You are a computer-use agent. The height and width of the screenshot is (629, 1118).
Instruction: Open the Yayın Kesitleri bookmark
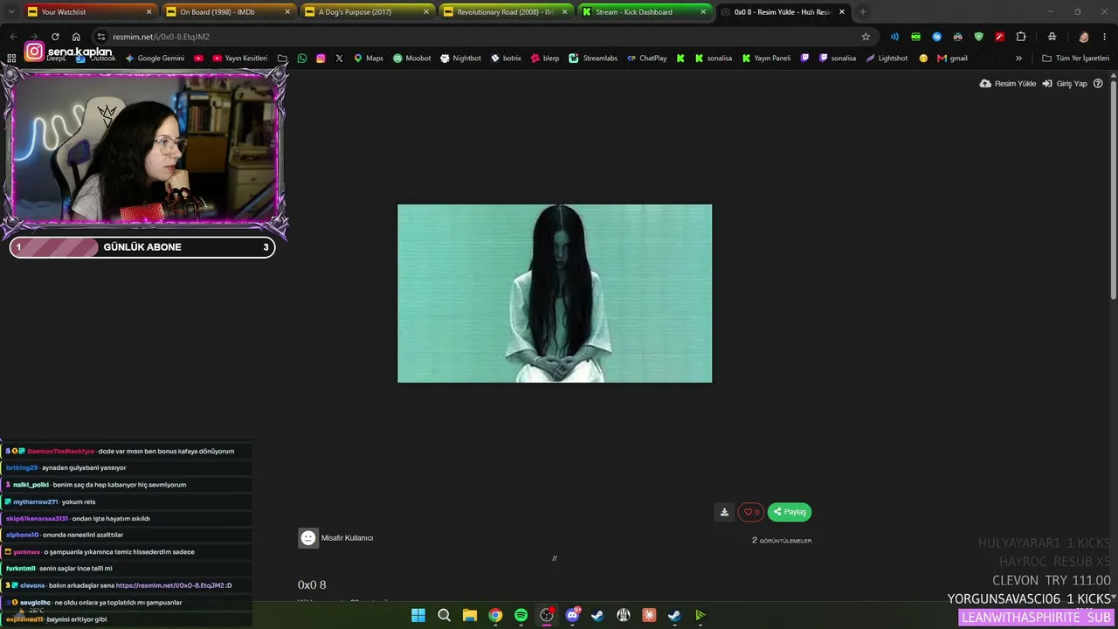240,59
